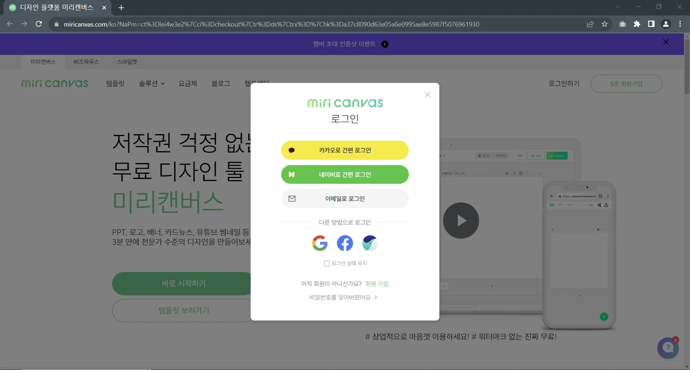Open the Chrome three-dot menu

pyautogui.click(x=680, y=24)
